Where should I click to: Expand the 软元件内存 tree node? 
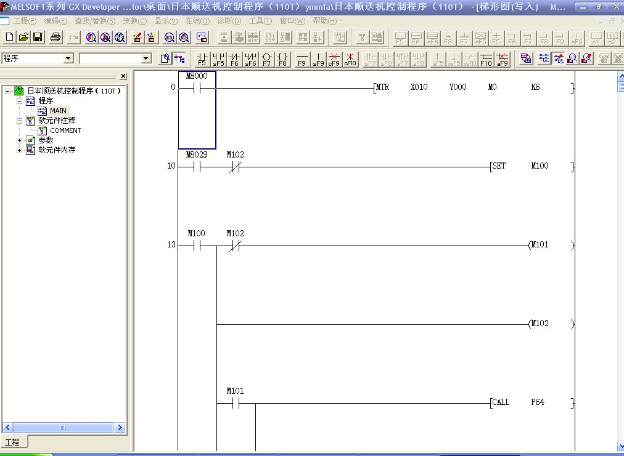coord(20,150)
